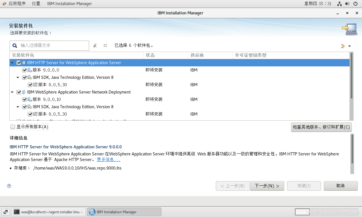
Task: Toggle the show all versions checkbox
Action: pos(13,127)
